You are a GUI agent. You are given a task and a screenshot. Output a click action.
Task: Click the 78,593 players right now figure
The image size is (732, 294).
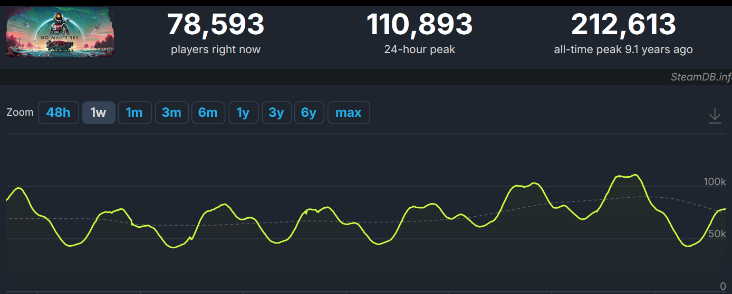[216, 24]
